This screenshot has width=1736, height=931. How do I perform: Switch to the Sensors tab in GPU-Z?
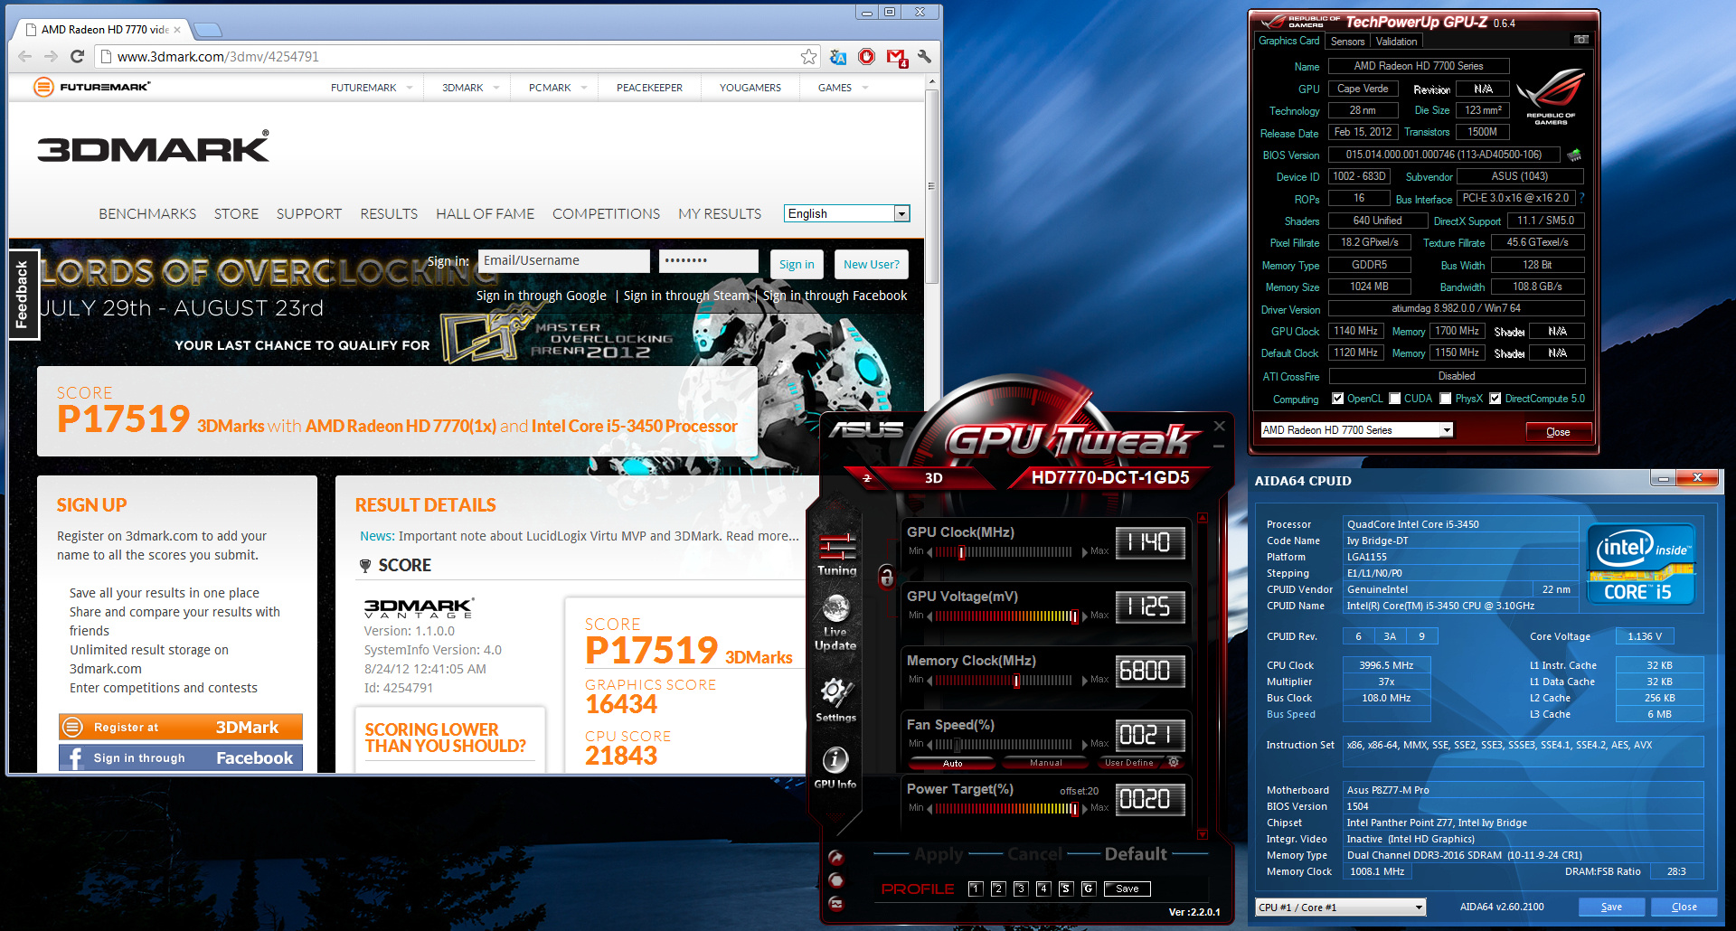1347,42
